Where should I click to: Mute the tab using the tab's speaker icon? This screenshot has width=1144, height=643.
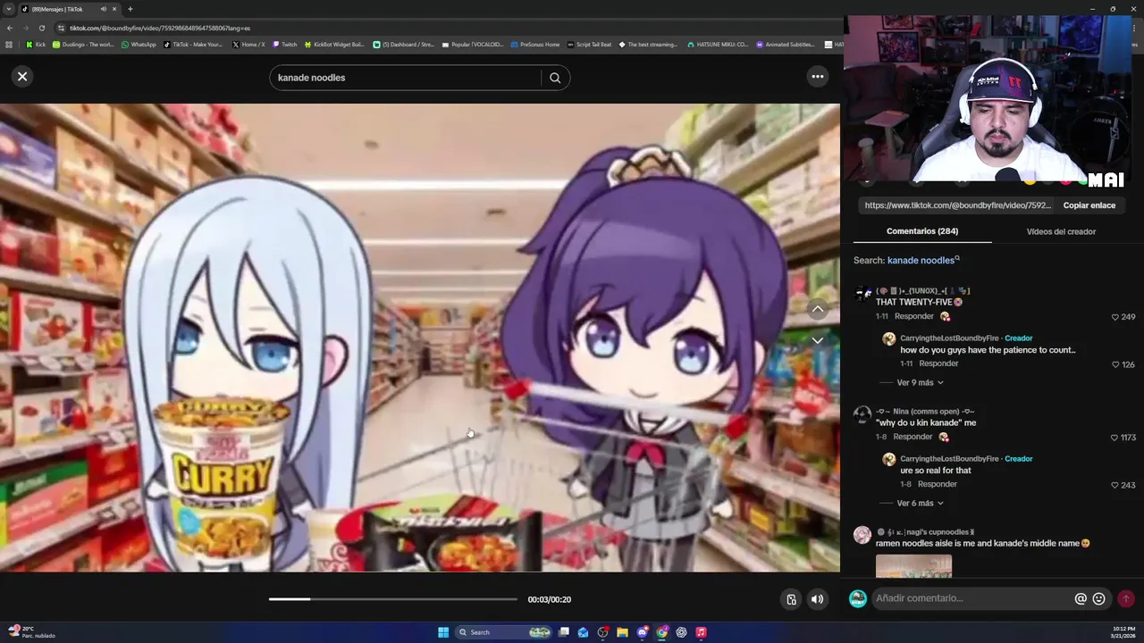103,9
